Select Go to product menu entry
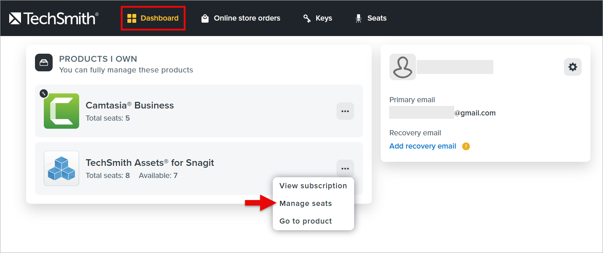Screen dimensions: 603x253 tap(306, 221)
